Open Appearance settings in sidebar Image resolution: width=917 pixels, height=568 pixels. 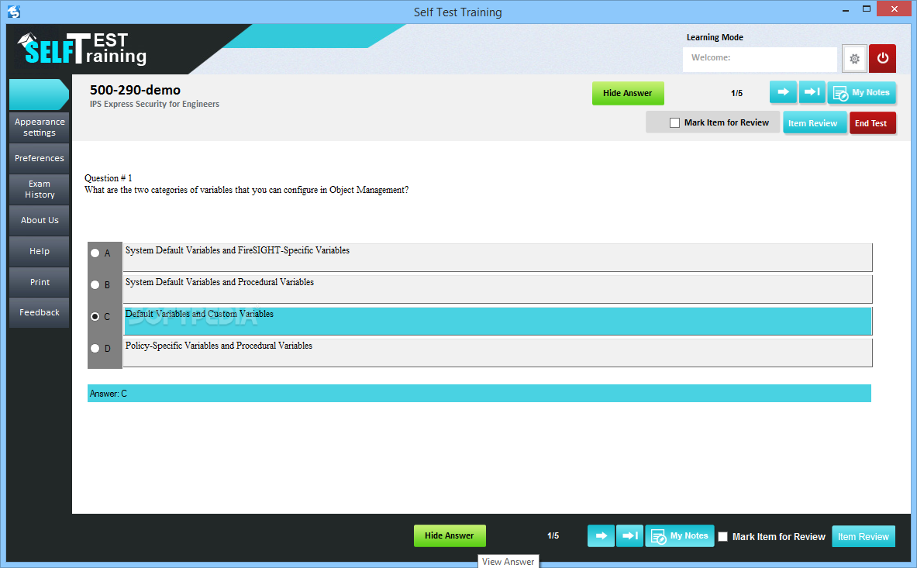(40, 127)
